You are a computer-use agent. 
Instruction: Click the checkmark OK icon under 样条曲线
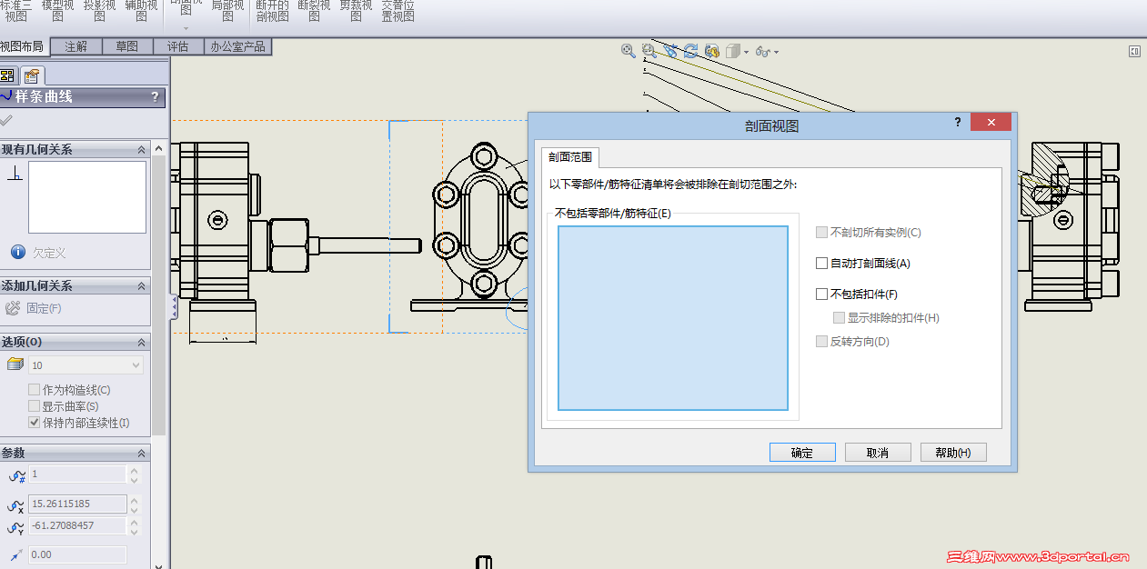[6, 120]
